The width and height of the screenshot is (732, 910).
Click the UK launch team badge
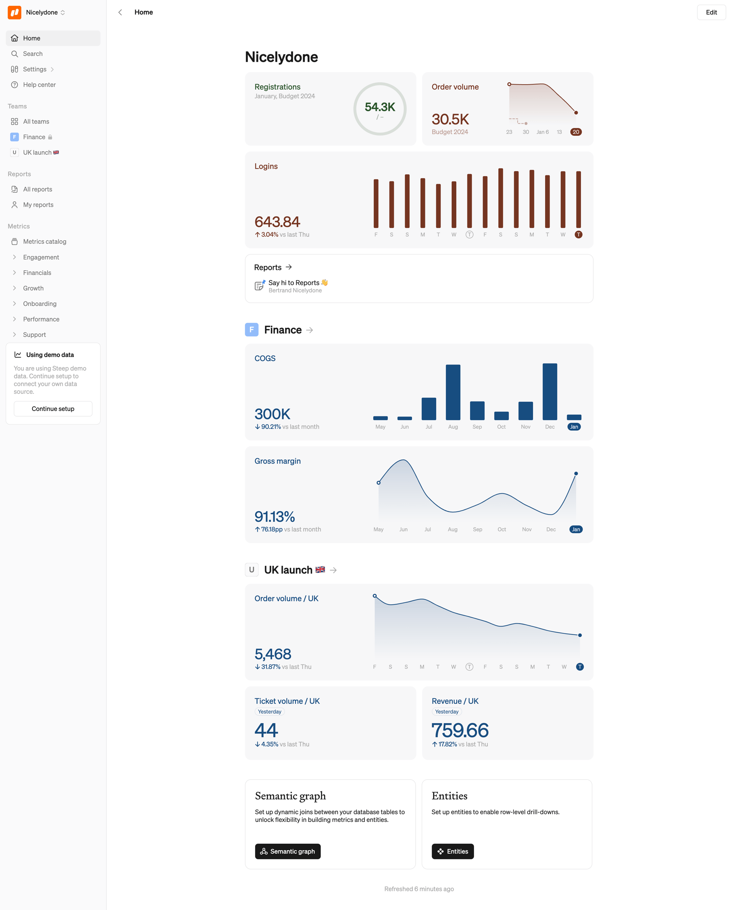pyautogui.click(x=14, y=152)
